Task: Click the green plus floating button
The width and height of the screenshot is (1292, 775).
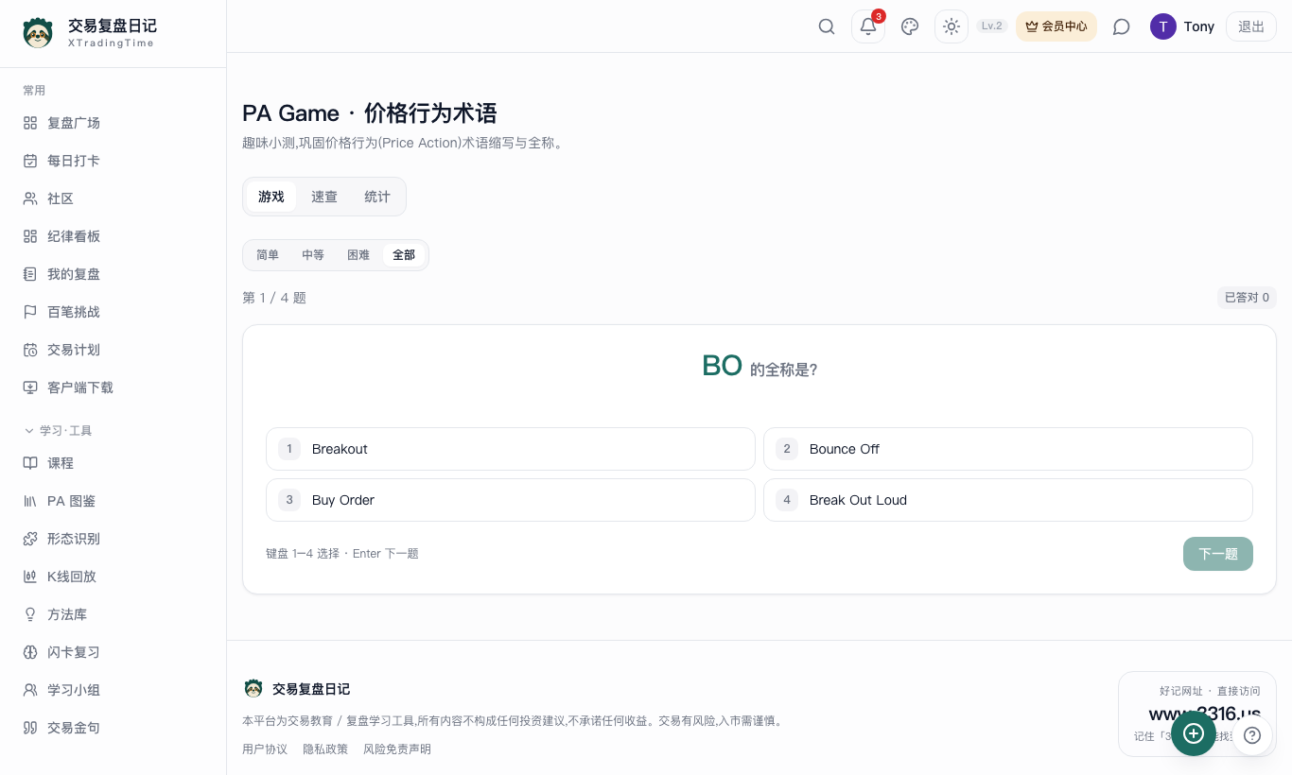Action: click(1194, 733)
